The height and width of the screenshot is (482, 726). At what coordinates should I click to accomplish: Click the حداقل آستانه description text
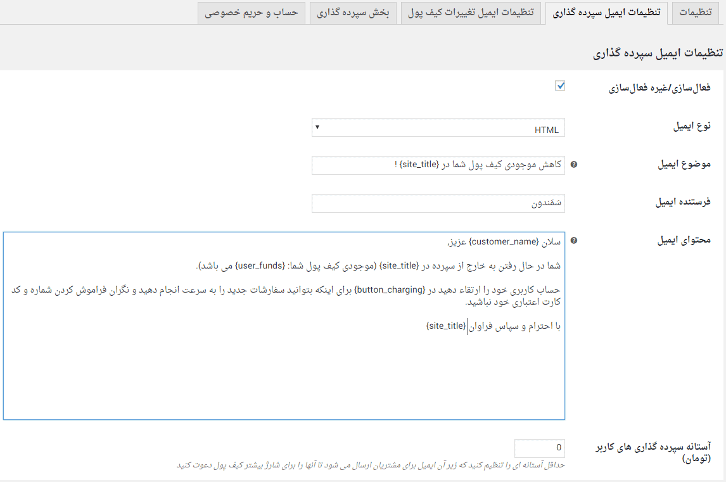point(371,465)
